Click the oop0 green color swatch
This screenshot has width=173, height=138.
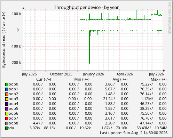pyautogui.click(x=7, y=84)
